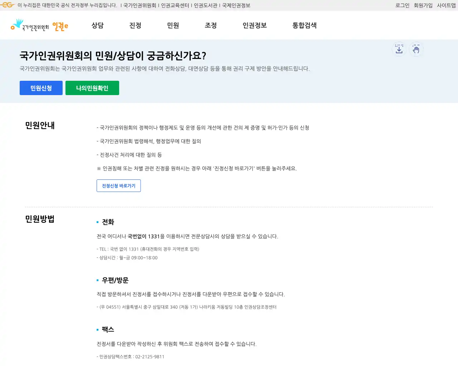Open the 진정 menu
This screenshot has height=366, width=458.
(135, 25)
